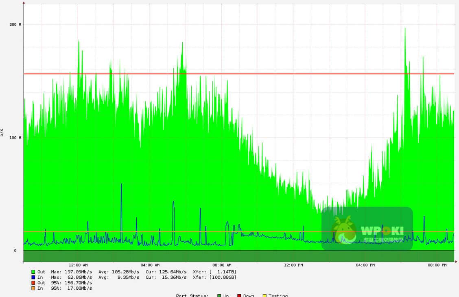Image resolution: width=459 pixels, height=297 pixels.
Task: Click the red Out 95% legend swatch
Action: point(33,283)
